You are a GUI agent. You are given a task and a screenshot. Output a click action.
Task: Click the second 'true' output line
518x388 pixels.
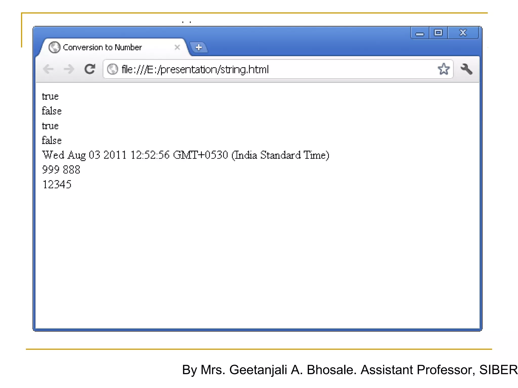tap(50, 126)
